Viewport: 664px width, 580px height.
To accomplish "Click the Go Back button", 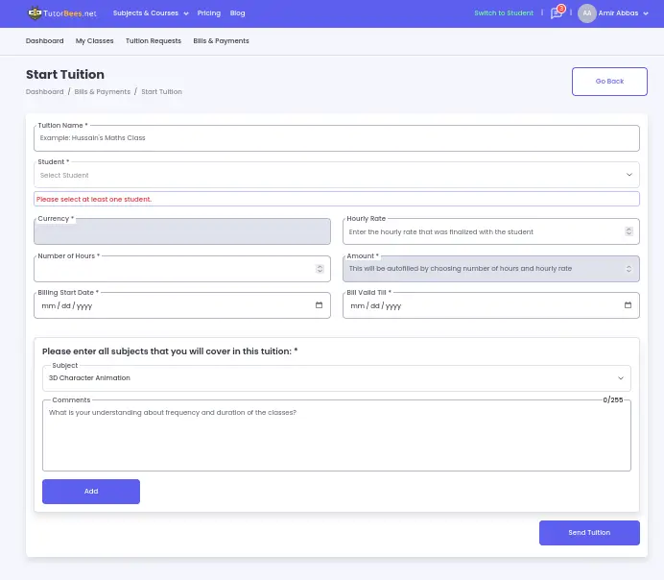I will pos(608,82).
